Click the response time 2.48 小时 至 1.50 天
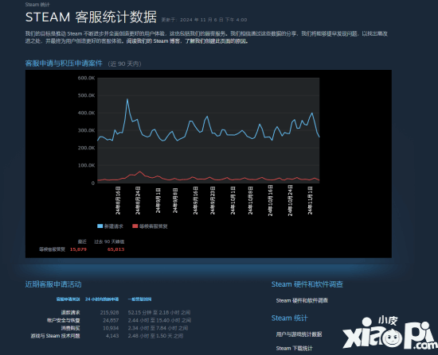Image resolution: width=438 pixels, height=355 pixels. click(x=155, y=336)
